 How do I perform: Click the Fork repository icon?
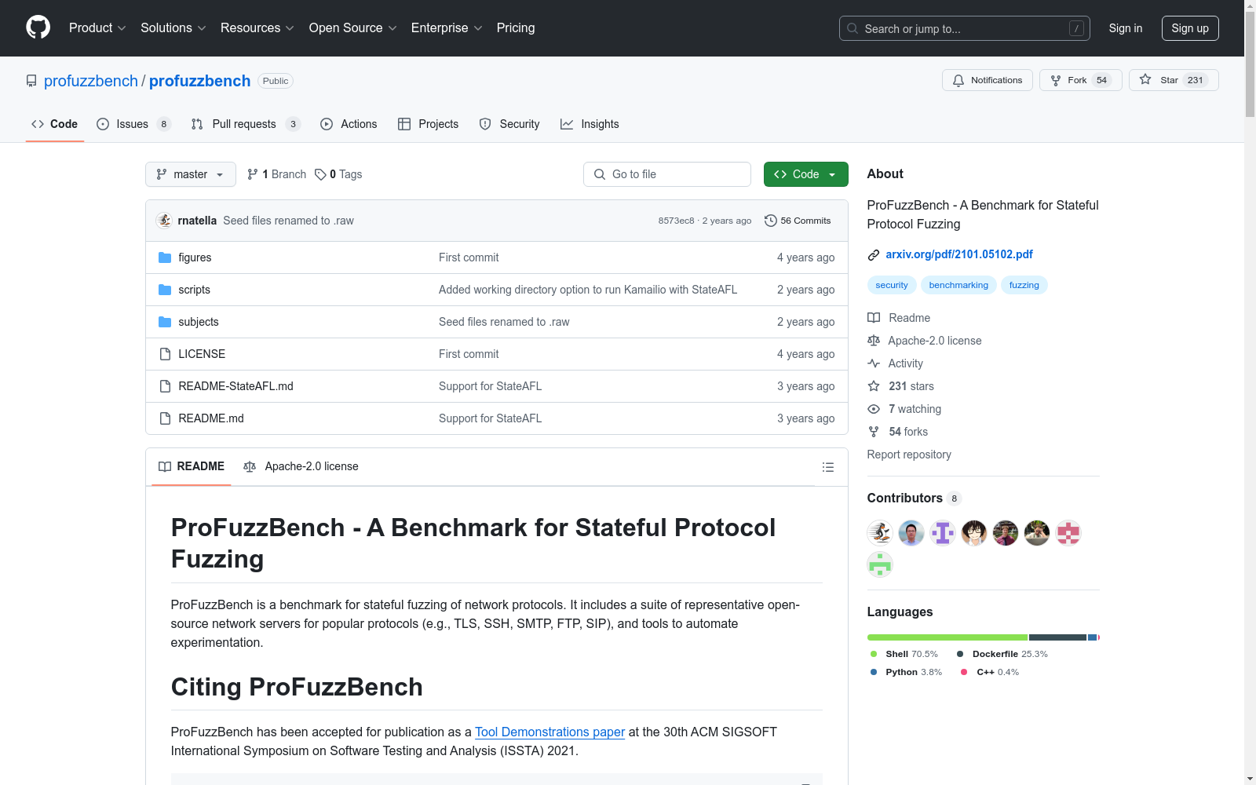click(1056, 80)
